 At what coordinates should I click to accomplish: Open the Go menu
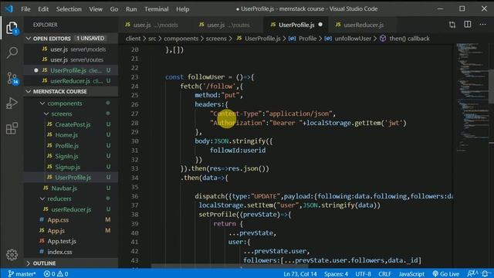tap(114, 9)
